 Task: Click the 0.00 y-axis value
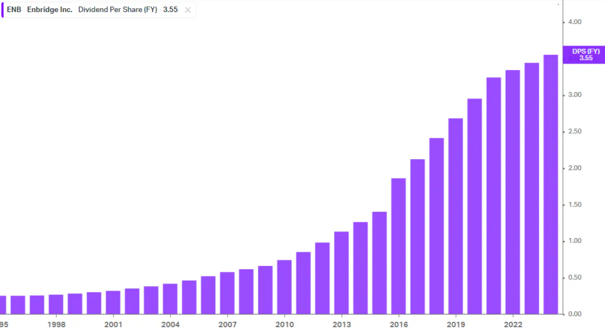(x=574, y=314)
